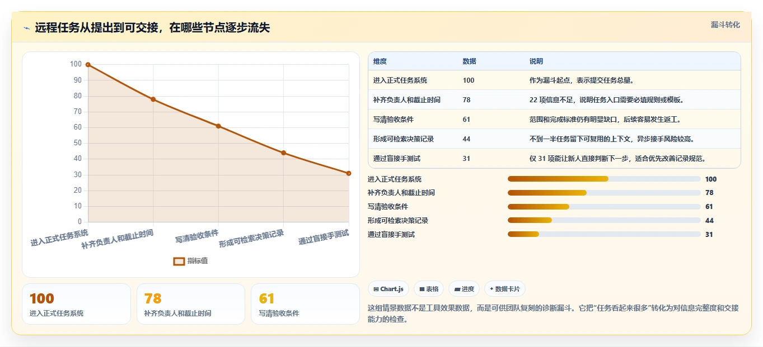
Task: Click the 写清验收条件 label beside the progress bar
Action: pos(388,207)
